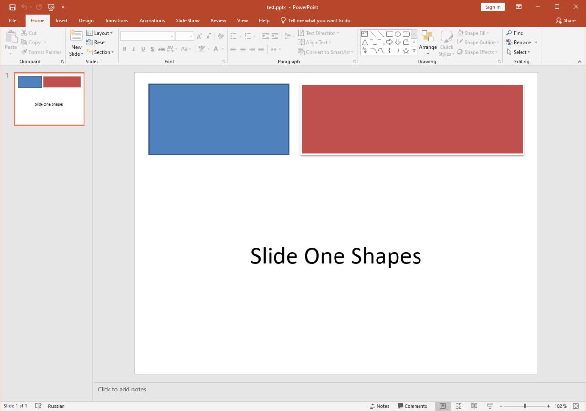Open the File tab
The height and width of the screenshot is (411, 586).
(x=13, y=20)
